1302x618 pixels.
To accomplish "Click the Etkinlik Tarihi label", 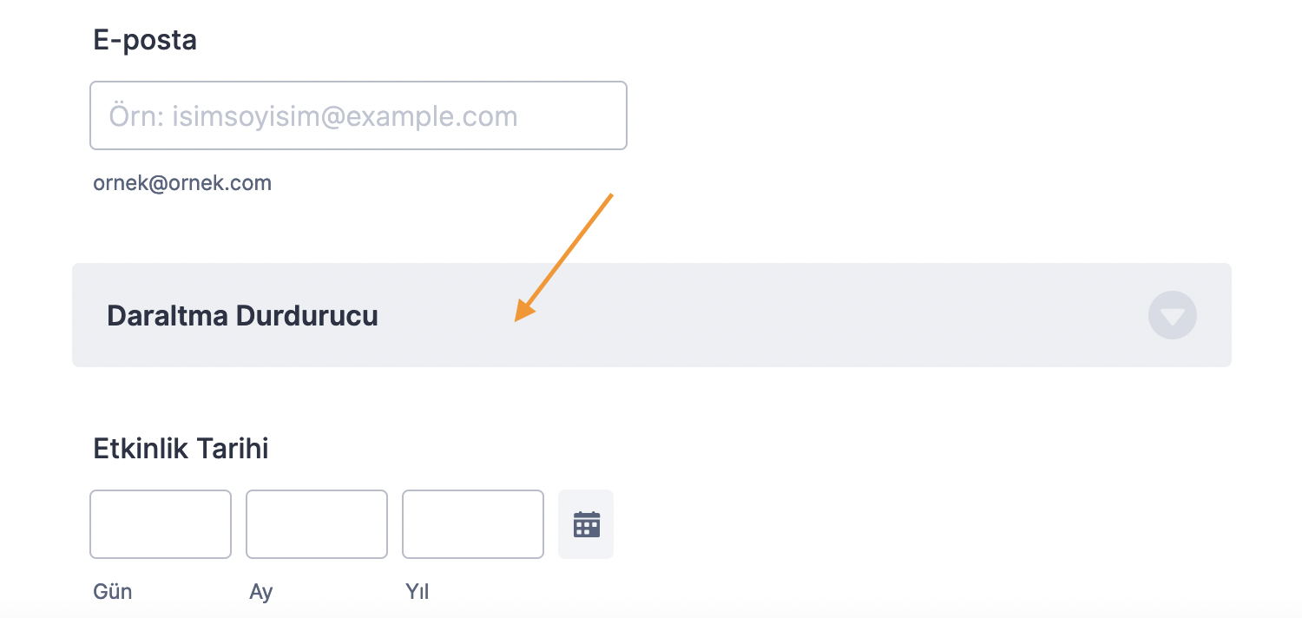I will (x=181, y=449).
